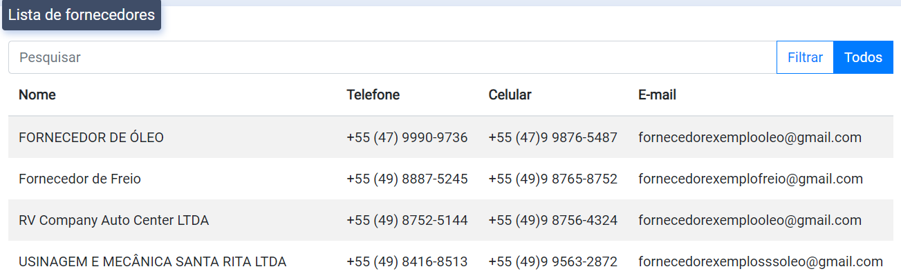
Task: Click the Telefone column header
Action: click(373, 95)
